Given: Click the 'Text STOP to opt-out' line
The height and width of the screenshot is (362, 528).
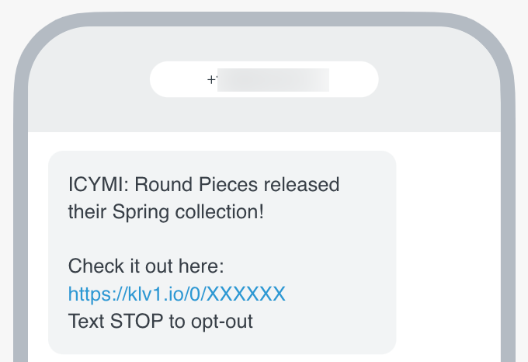Looking at the screenshot, I should tap(160, 321).
